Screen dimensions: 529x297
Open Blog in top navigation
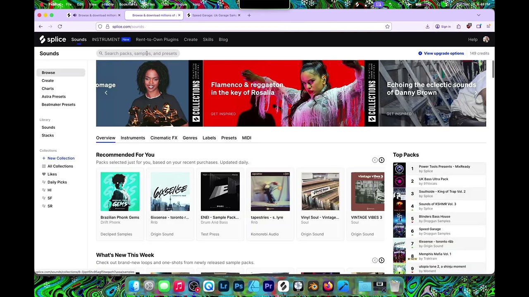tap(223, 40)
